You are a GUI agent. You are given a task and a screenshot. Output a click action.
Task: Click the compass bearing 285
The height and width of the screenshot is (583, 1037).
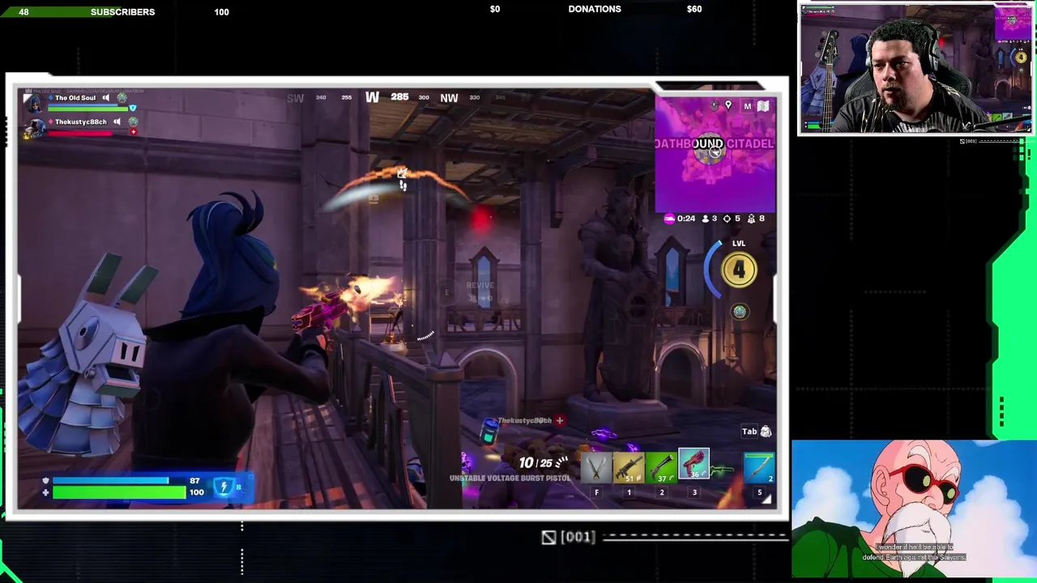pos(399,97)
